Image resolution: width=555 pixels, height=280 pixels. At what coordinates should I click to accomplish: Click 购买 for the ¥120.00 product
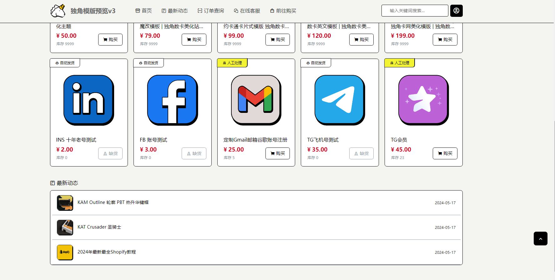tap(361, 40)
